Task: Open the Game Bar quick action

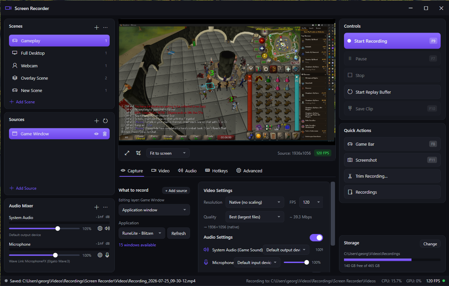Action: [x=392, y=144]
